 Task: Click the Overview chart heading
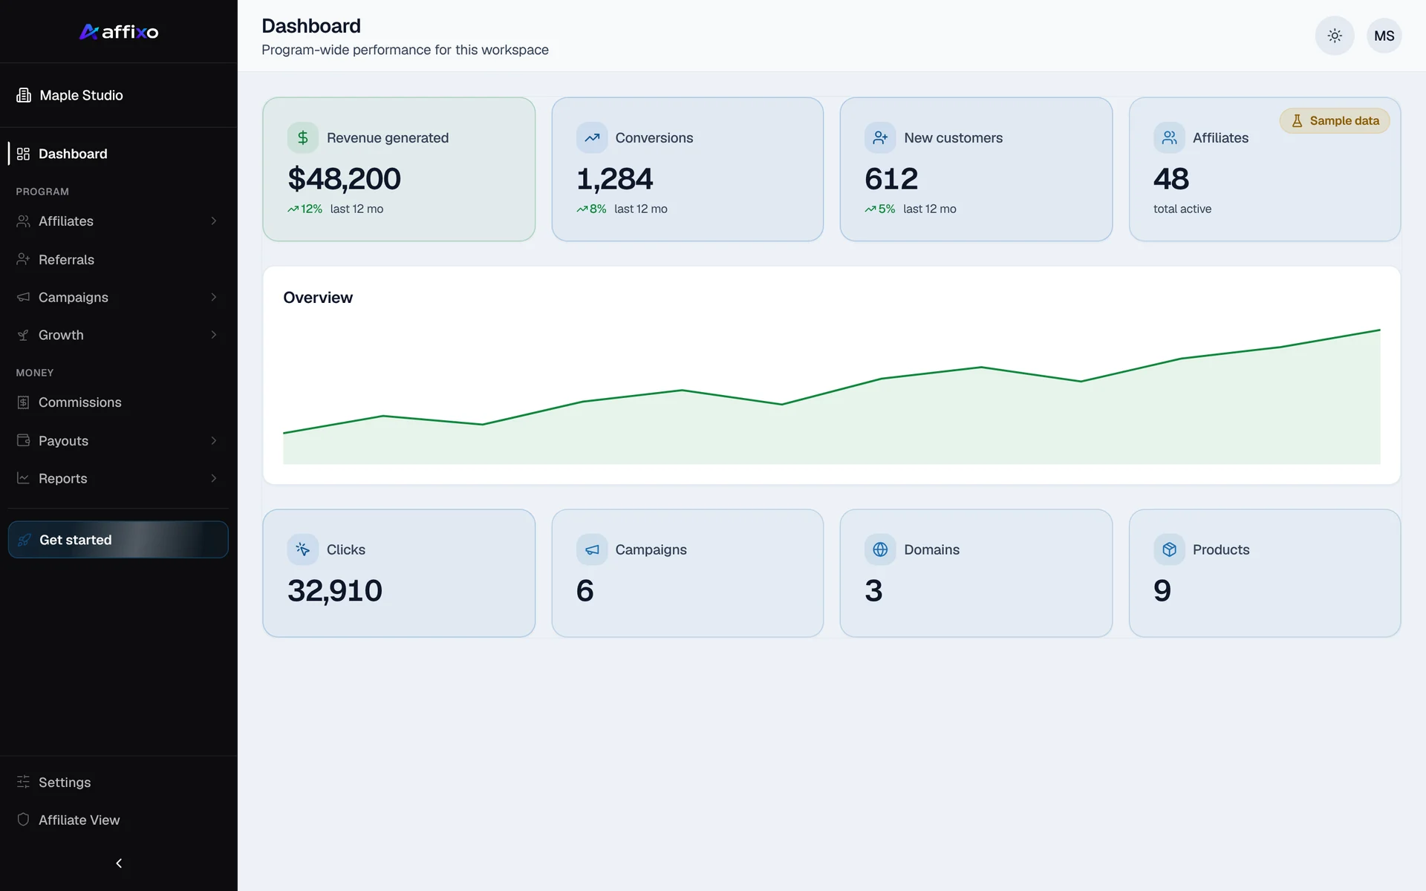(318, 297)
